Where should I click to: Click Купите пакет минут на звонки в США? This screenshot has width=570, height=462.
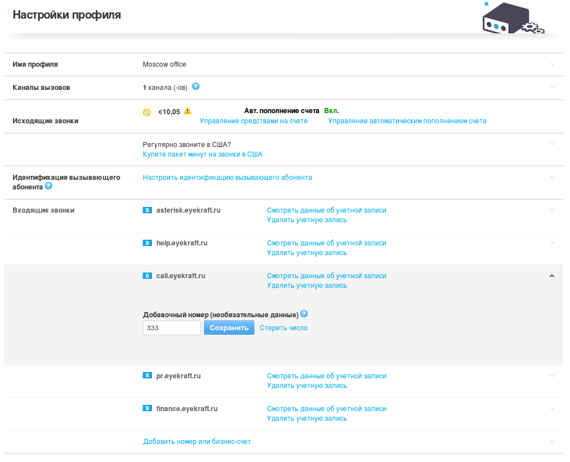click(x=202, y=154)
